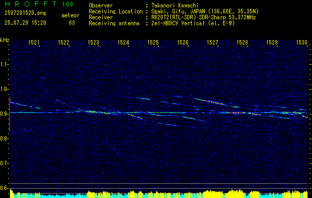Click the 1524 time marker
This screenshot has width=312, height=198.
coord(123,43)
